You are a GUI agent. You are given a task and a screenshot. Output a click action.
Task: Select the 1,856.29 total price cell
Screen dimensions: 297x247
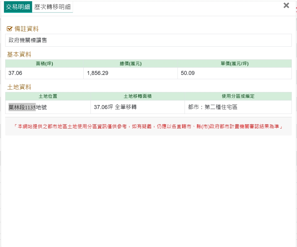tap(130, 73)
